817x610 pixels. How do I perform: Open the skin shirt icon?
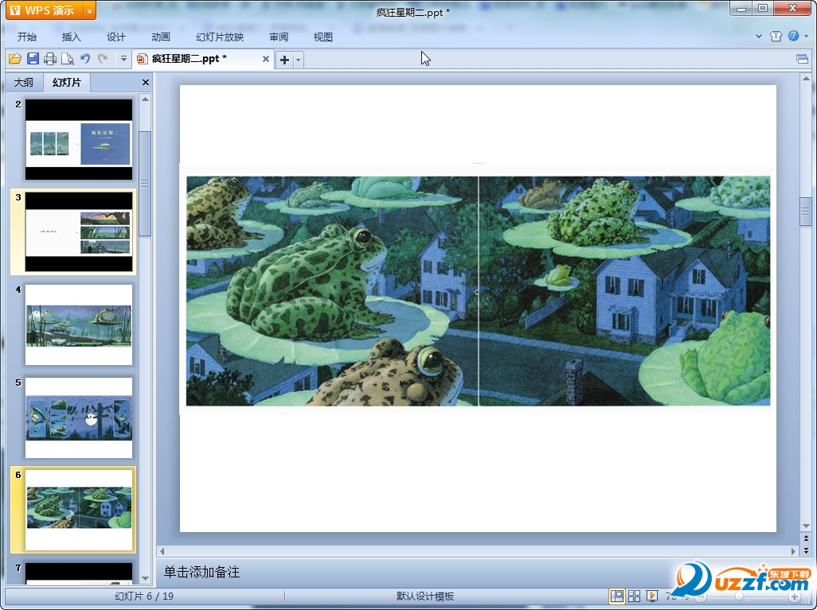(x=776, y=36)
